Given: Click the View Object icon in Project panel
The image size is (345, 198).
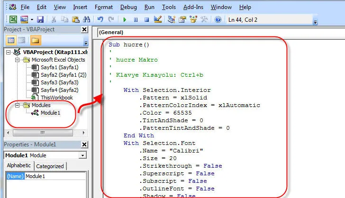Looking at the screenshot, I should [21, 40].
